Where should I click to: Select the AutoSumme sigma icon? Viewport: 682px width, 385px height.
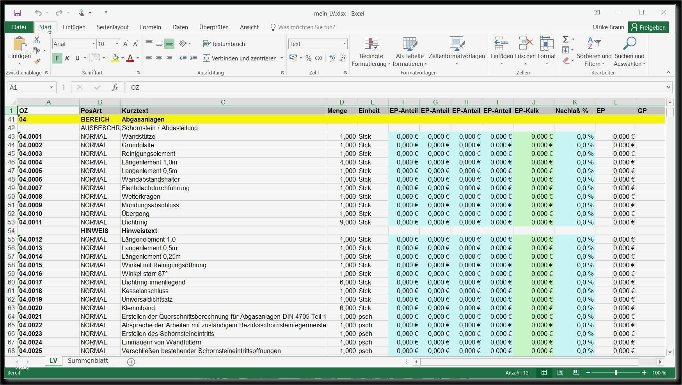tap(566, 39)
